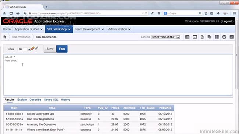Select the SQL Commands browser tab

tap(23, 7)
